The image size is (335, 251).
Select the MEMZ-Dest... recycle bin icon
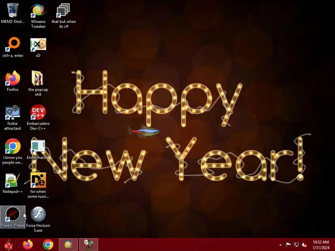coord(13,13)
